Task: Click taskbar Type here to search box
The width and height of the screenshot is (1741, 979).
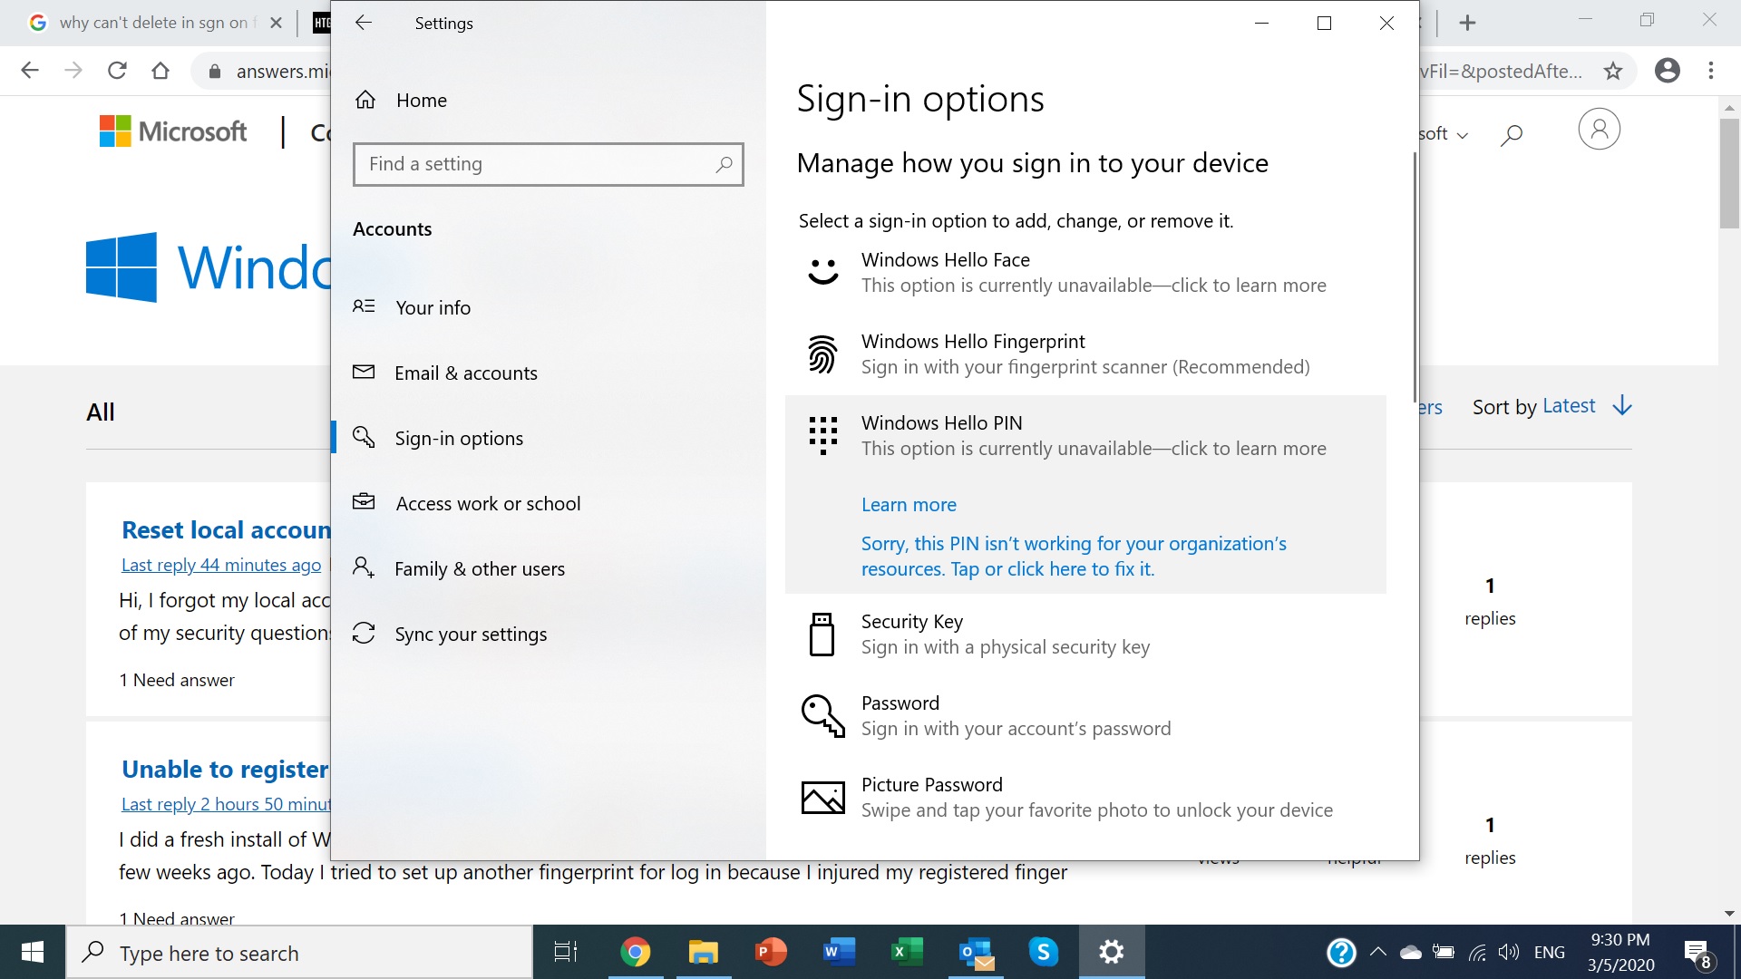Action: tap(299, 953)
